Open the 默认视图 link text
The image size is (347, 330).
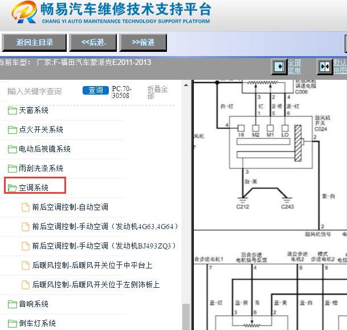click(x=340, y=66)
